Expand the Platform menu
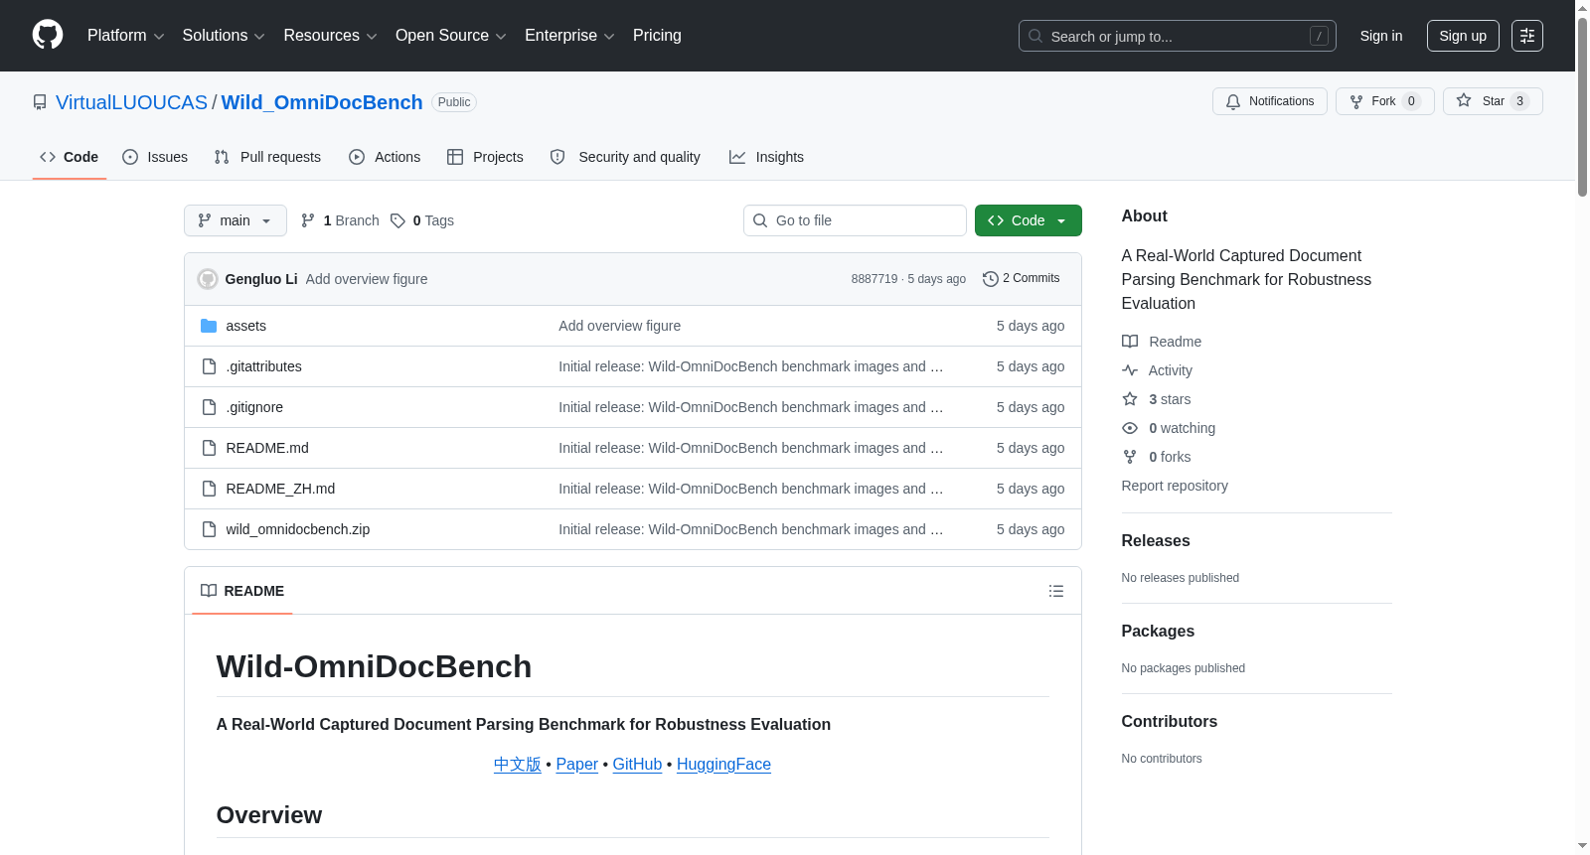This screenshot has height=855, width=1590. (x=125, y=36)
